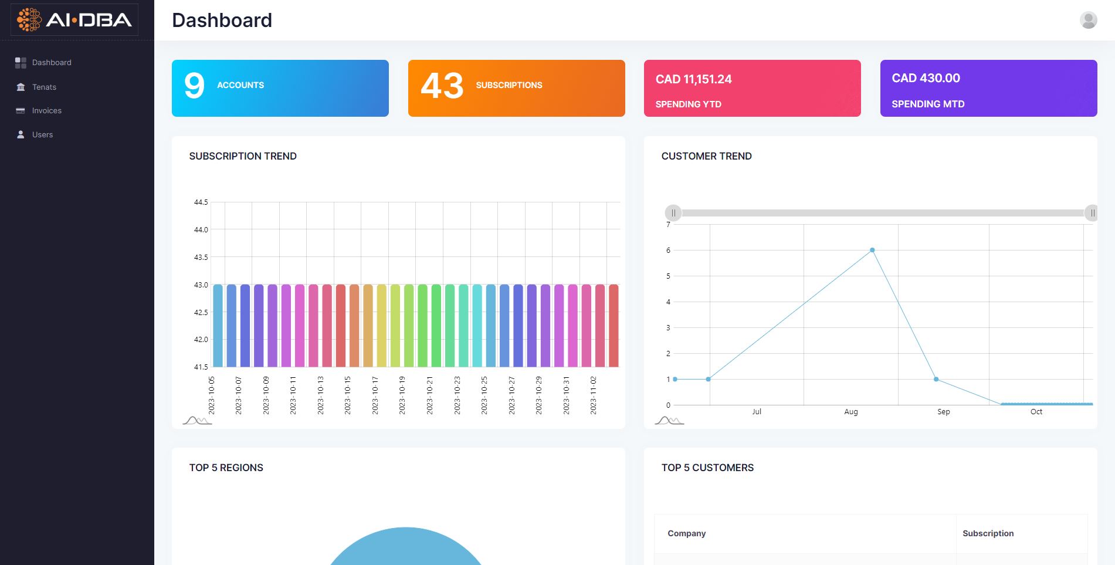Click the Invoices card icon
Screen dimensions: 1115x565
pyautogui.click(x=21, y=111)
